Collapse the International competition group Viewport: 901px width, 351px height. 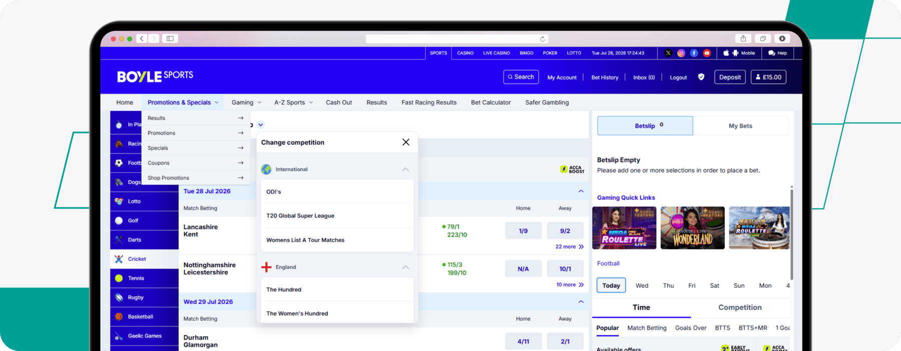click(x=405, y=169)
